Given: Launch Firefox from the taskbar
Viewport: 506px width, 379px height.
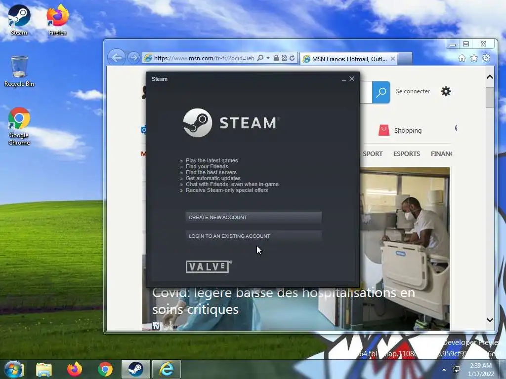Looking at the screenshot, I should (x=75, y=369).
